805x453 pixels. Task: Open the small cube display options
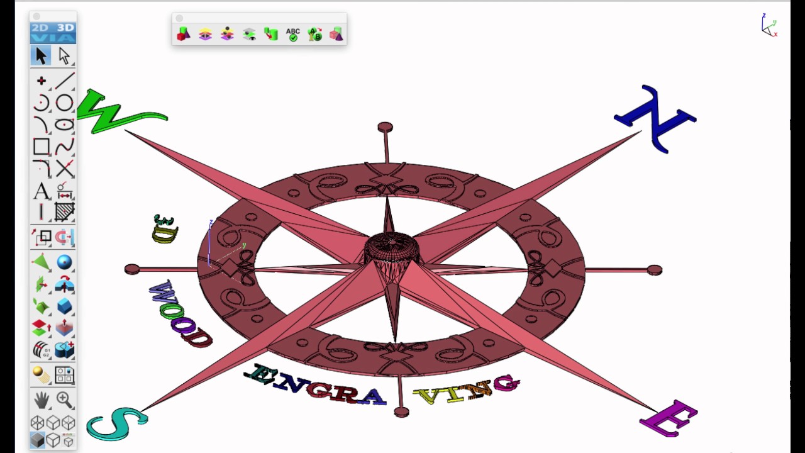point(69,440)
